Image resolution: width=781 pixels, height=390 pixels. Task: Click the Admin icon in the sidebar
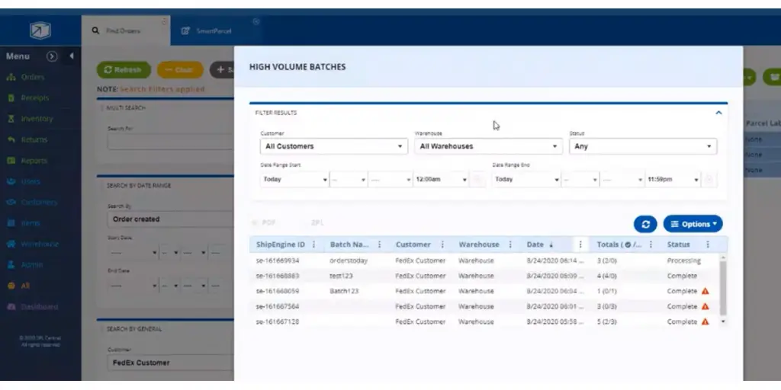(11, 265)
